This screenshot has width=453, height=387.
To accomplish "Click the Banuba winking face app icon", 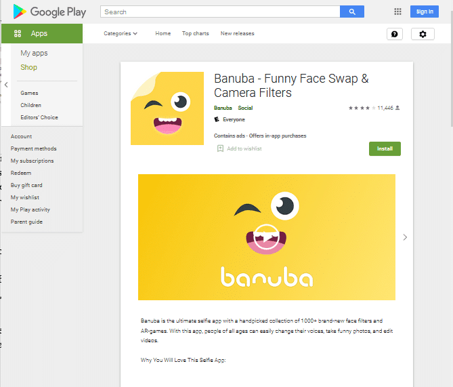I will 167,108.
